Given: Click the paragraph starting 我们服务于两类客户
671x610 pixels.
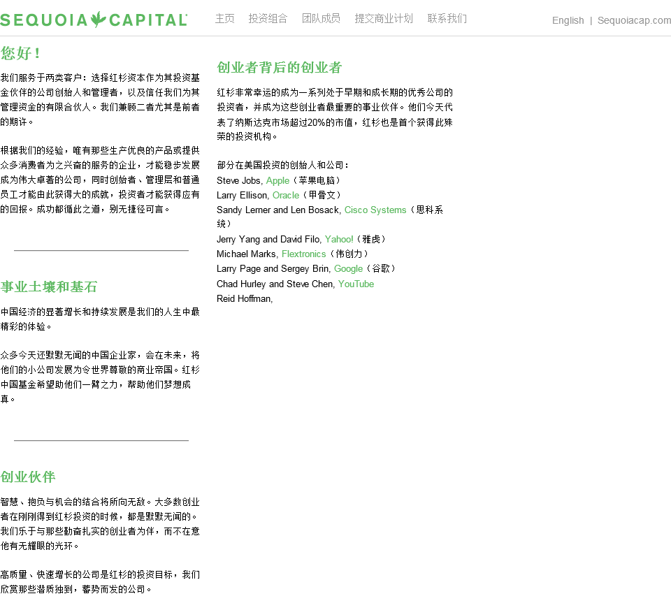Looking at the screenshot, I should pyautogui.click(x=100, y=100).
